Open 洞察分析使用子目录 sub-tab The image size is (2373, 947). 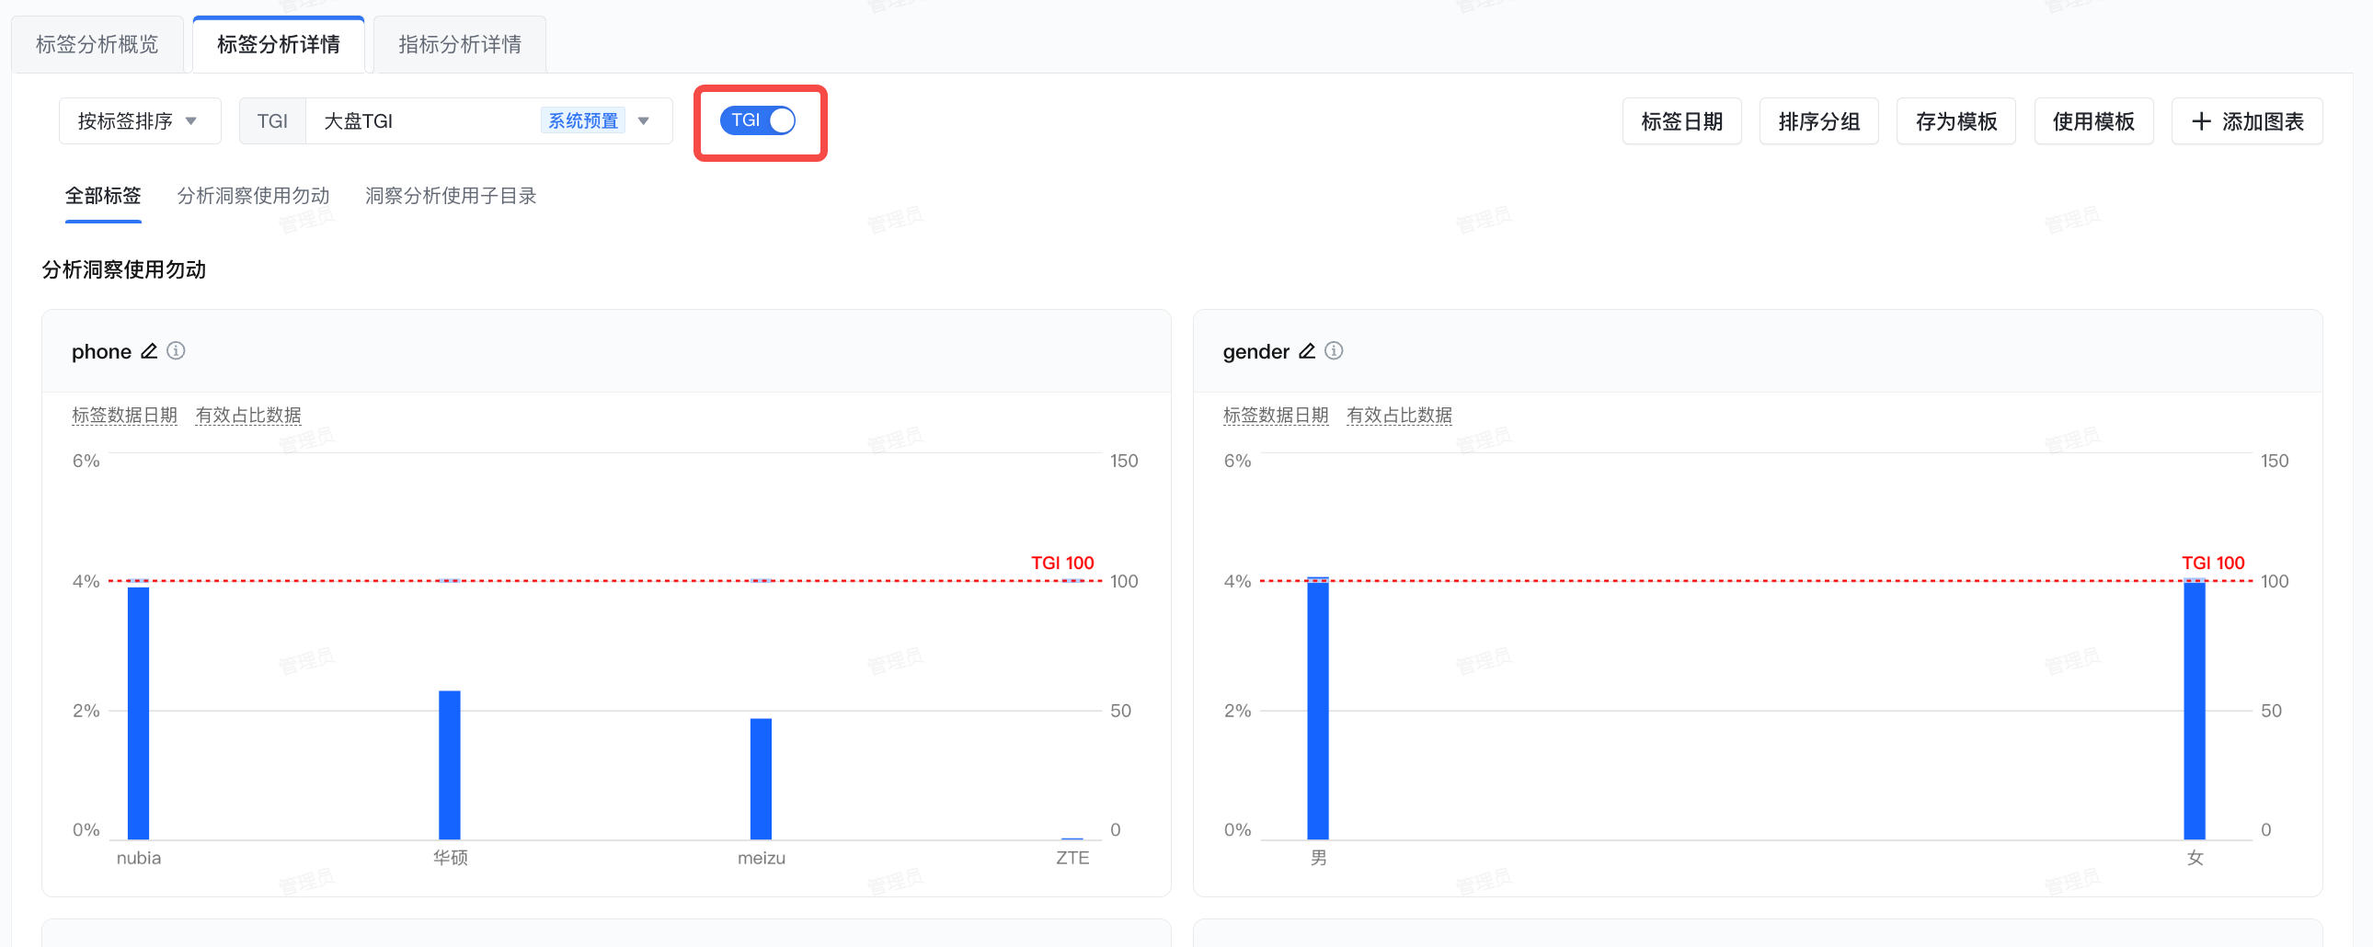point(451,196)
